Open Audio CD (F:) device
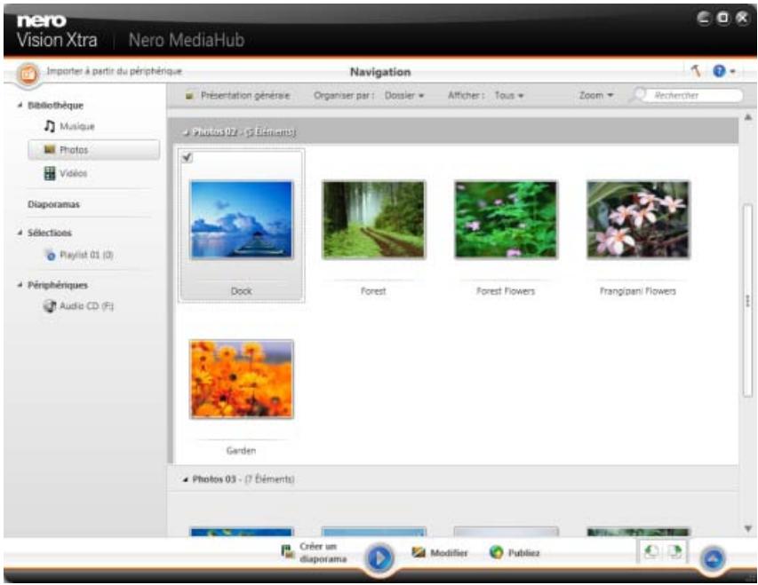758x585 pixels. [x=86, y=305]
